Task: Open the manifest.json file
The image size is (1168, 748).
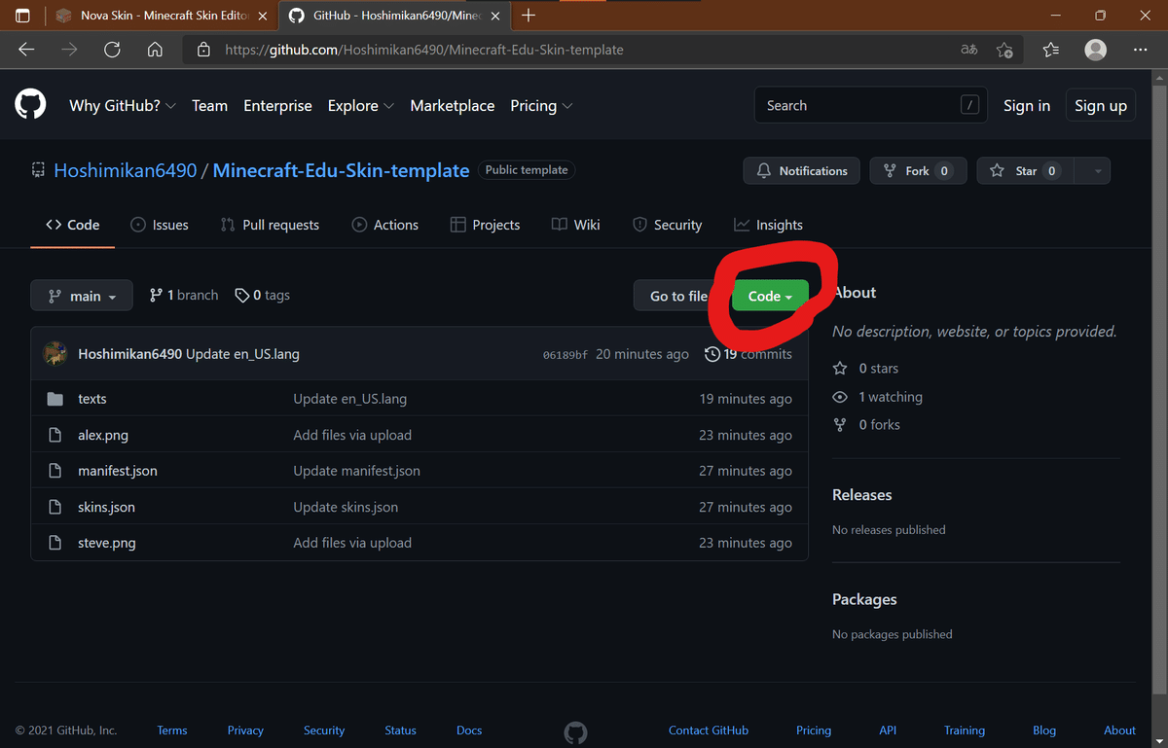Action: [x=118, y=471]
